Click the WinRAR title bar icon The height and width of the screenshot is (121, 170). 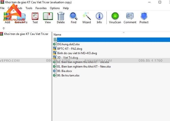pyautogui.click(x=2, y=2)
